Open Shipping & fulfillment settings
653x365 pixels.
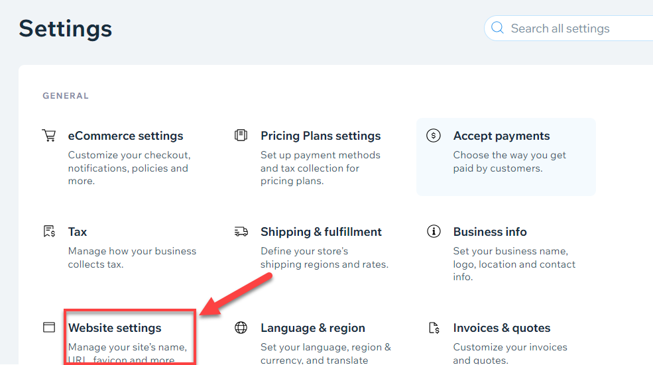click(x=321, y=232)
